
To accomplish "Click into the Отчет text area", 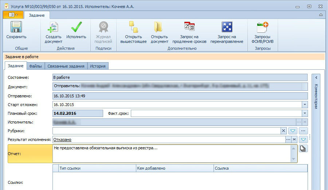I will coord(171,154).
